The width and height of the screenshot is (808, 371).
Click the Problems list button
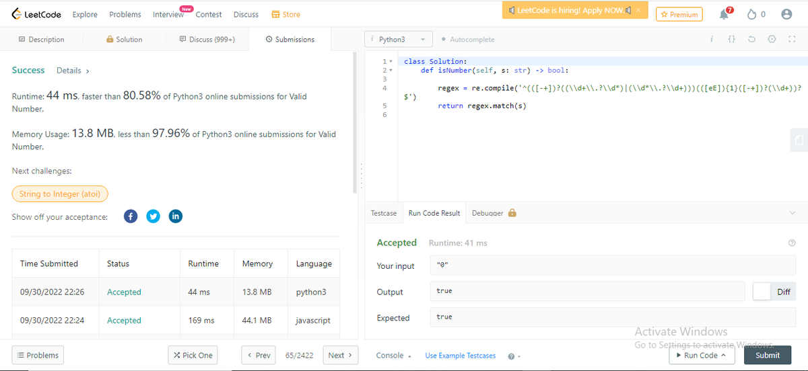coord(38,356)
